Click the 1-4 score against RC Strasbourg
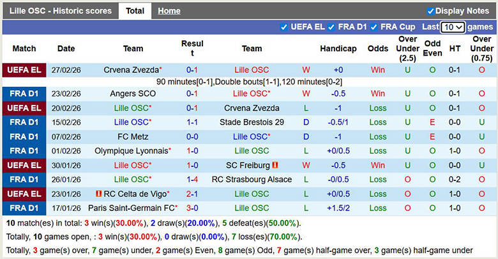 (192, 180)
